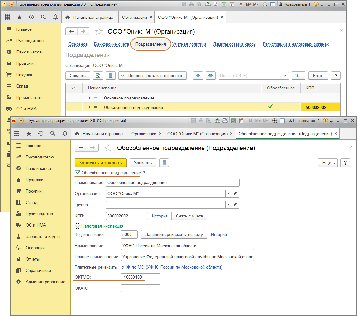The height and width of the screenshot is (316, 358).
Task: Click into ОКТМО field
Action: (x=141, y=277)
